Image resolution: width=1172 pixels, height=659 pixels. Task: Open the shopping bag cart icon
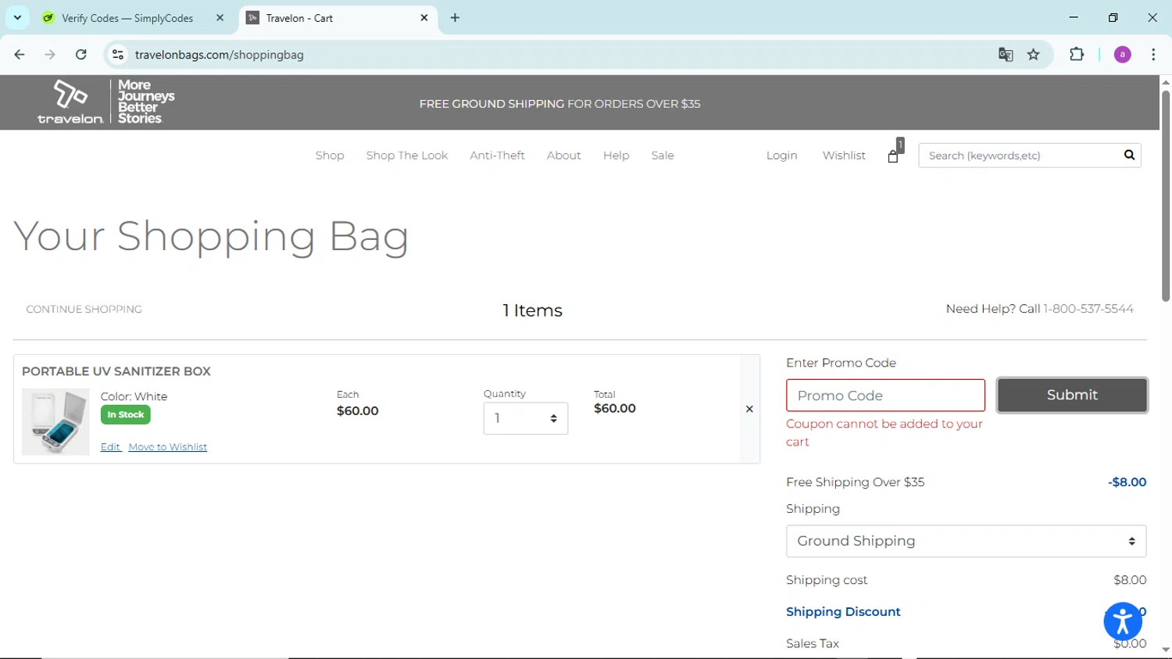coord(894,155)
